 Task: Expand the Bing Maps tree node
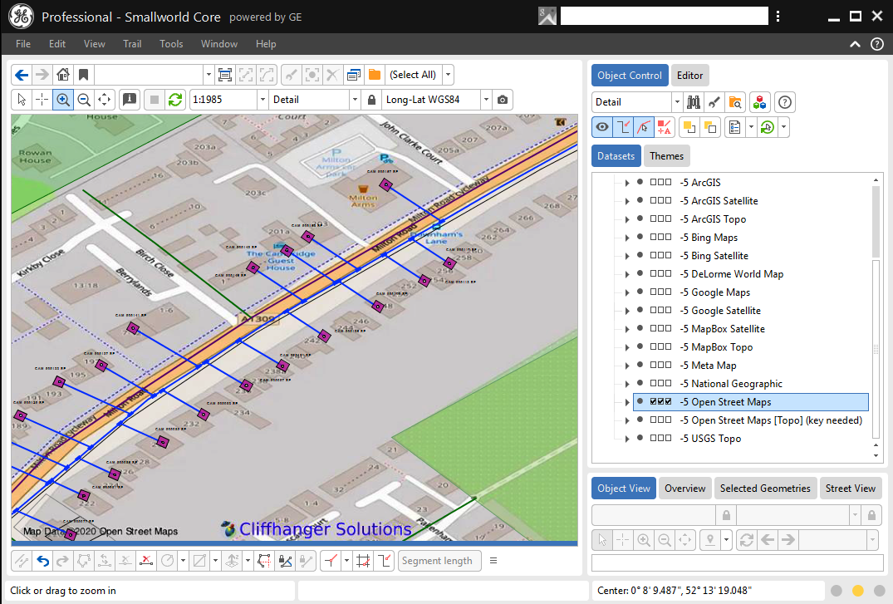627,238
